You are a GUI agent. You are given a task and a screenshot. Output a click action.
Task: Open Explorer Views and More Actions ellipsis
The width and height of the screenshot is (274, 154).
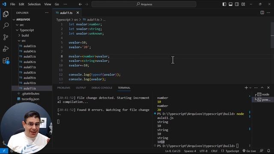pos(47,12)
